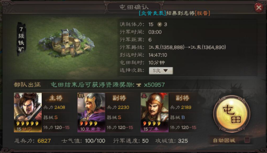Select the vice general 皇甫嵩 portrait
267x153 pixels.
(91, 113)
